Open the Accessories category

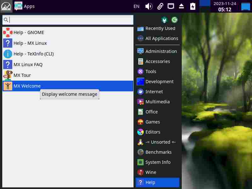point(158,61)
